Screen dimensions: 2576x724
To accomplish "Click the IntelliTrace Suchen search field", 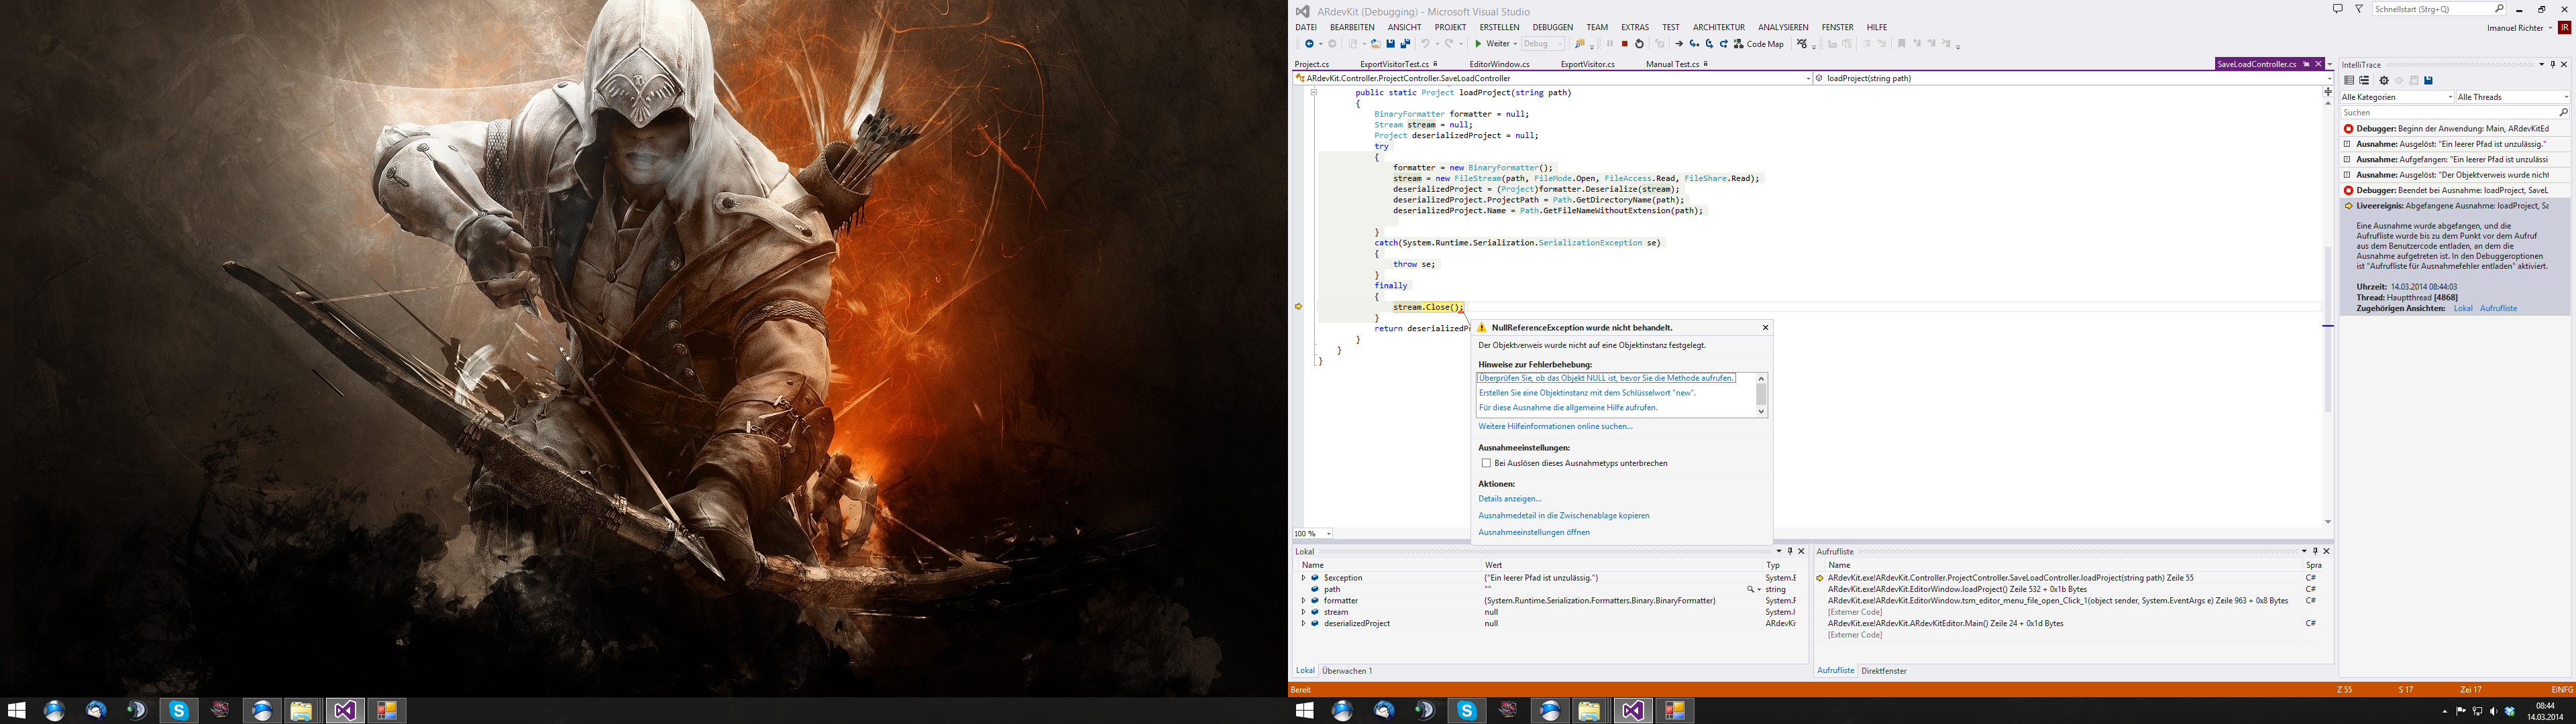I will [x=2455, y=113].
